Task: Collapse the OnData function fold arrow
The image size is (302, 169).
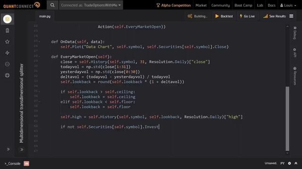Action: (40, 41)
